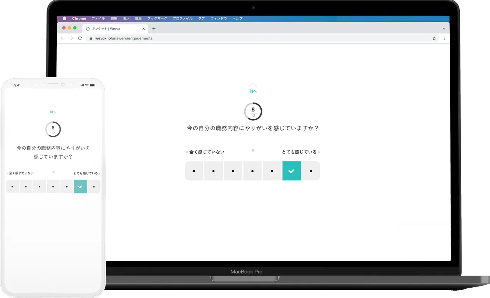Expand the tab search chevron in Chrome

point(444,29)
